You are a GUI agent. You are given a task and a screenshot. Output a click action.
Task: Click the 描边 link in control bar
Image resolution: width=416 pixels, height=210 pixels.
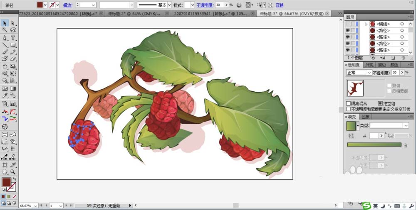pos(68,5)
